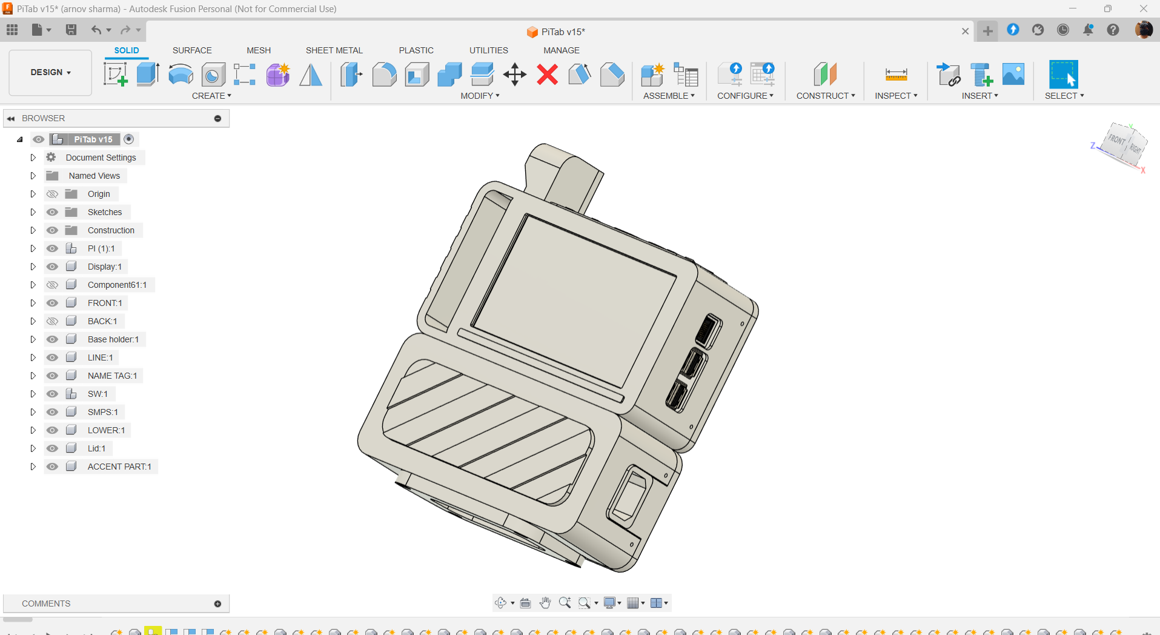Click the Insert Derive icon
Screen dimensions: 1160x635
pyautogui.click(x=948, y=75)
